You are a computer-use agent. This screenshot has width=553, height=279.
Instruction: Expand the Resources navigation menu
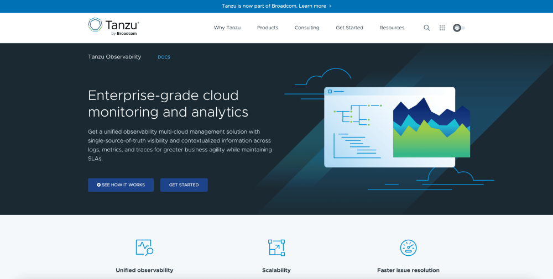click(x=392, y=28)
